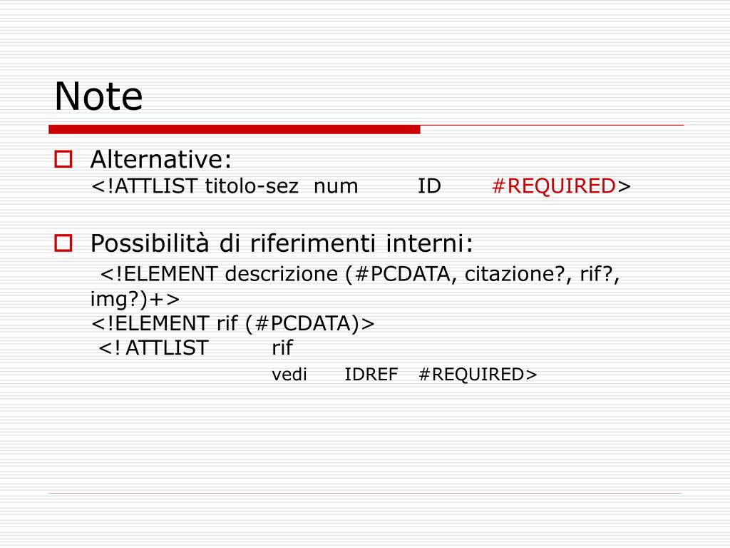
Task: Click the "img?)+>" line
Action: [x=135, y=299]
